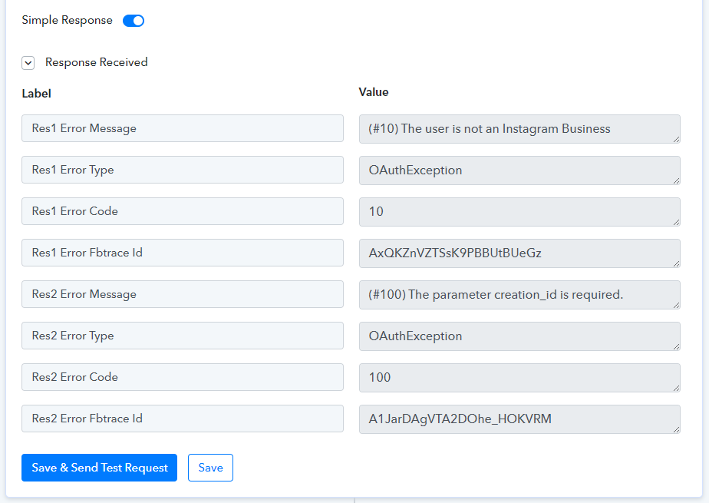Click the Save button
The image size is (709, 503).
(x=210, y=468)
